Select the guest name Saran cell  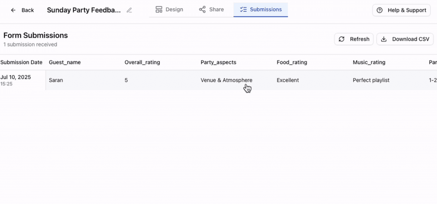56,80
